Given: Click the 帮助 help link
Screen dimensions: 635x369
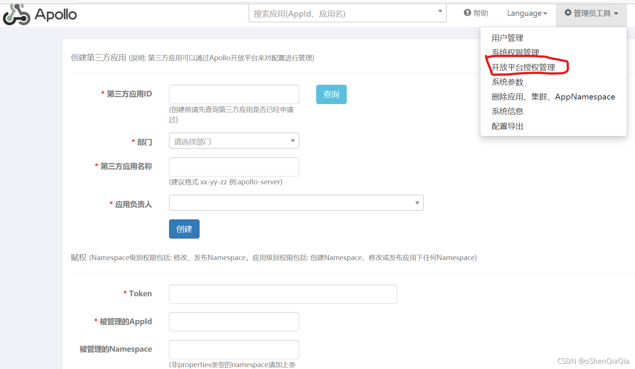Looking at the screenshot, I should pyautogui.click(x=480, y=12).
